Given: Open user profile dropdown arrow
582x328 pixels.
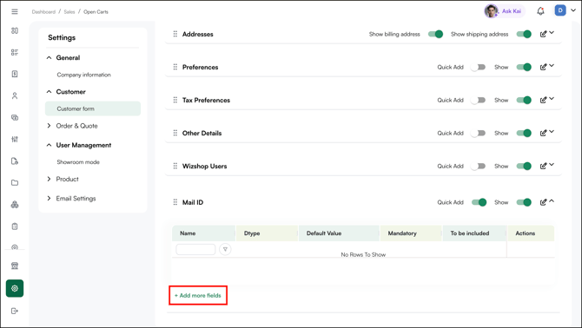Looking at the screenshot, I should 573,10.
